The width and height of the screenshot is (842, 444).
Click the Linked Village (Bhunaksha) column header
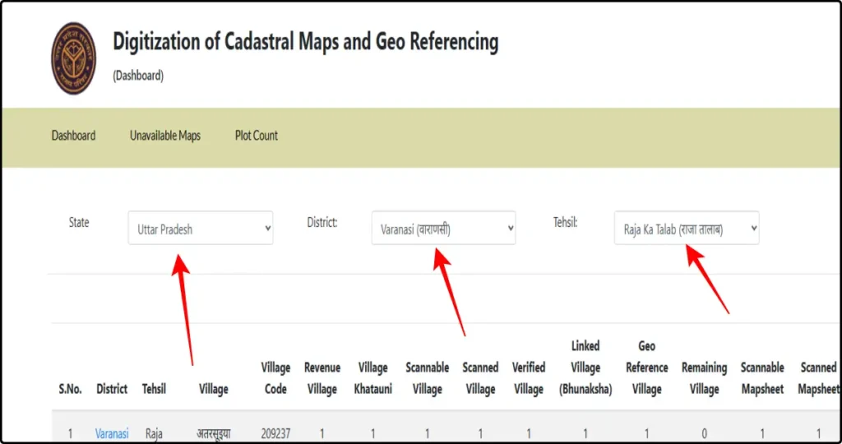click(585, 368)
